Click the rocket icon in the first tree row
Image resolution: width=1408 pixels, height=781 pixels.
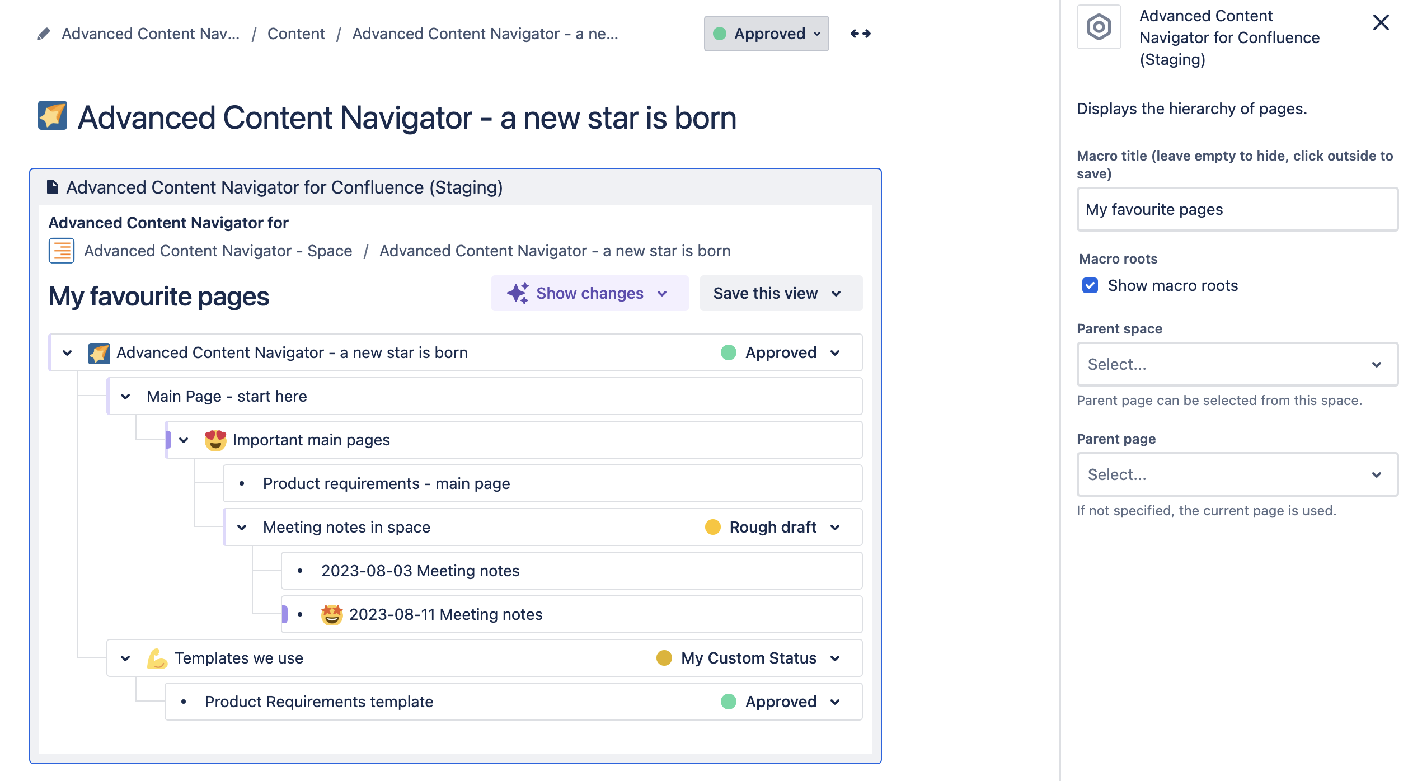(x=99, y=353)
